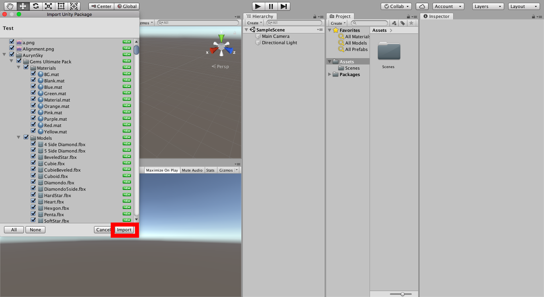The image size is (544, 297).
Task: Toggle Mute Audio in Game view
Action: 192,170
